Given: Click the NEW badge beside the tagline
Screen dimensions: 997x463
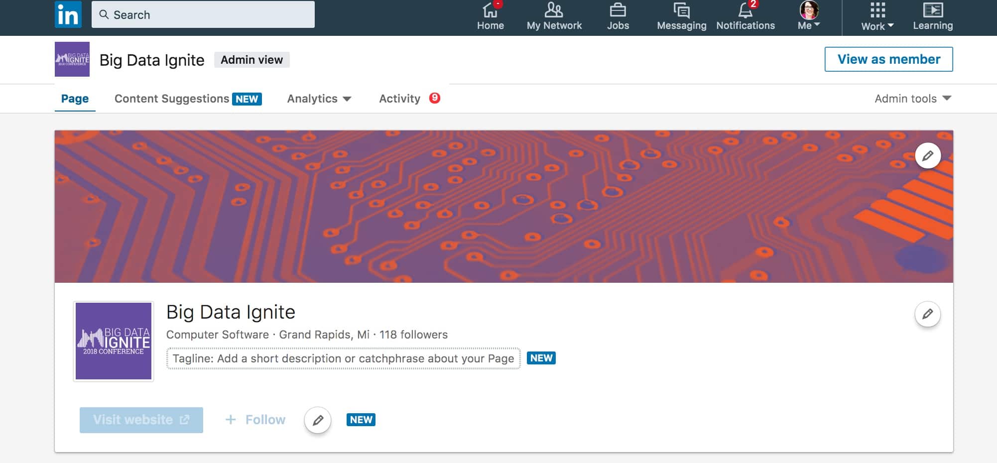Looking at the screenshot, I should tap(541, 358).
